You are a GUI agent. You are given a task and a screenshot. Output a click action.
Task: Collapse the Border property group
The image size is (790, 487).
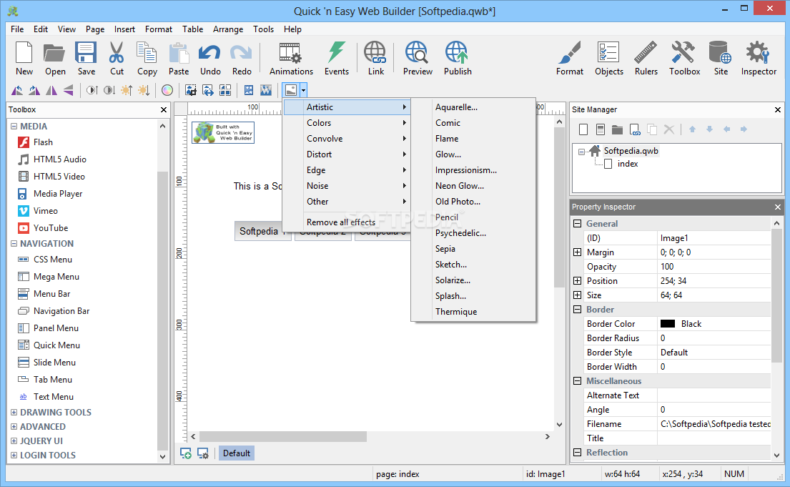point(578,310)
